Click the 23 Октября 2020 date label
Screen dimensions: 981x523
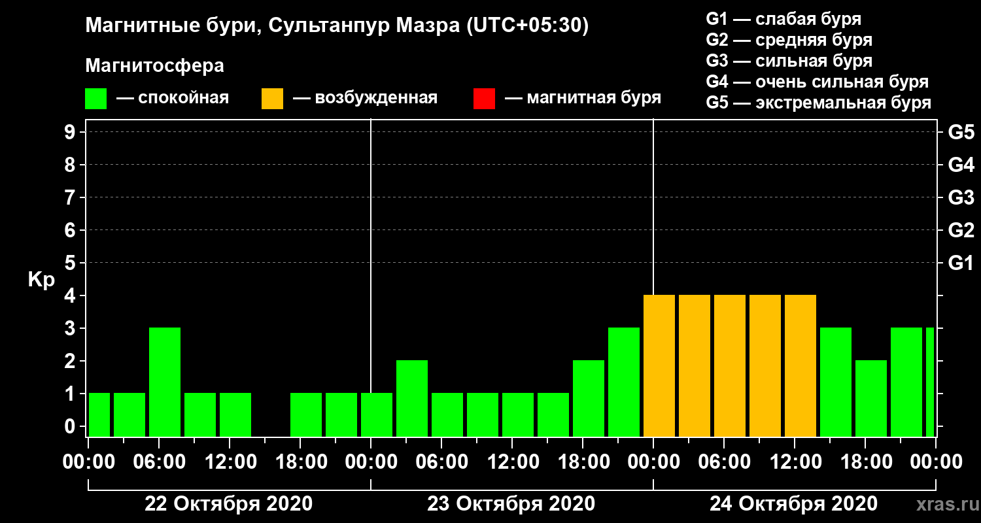tap(511, 504)
